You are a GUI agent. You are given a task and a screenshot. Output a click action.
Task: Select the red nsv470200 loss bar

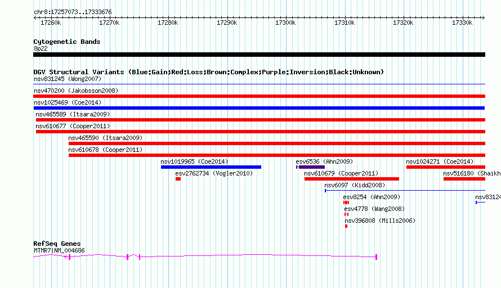pyautogui.click(x=259, y=96)
